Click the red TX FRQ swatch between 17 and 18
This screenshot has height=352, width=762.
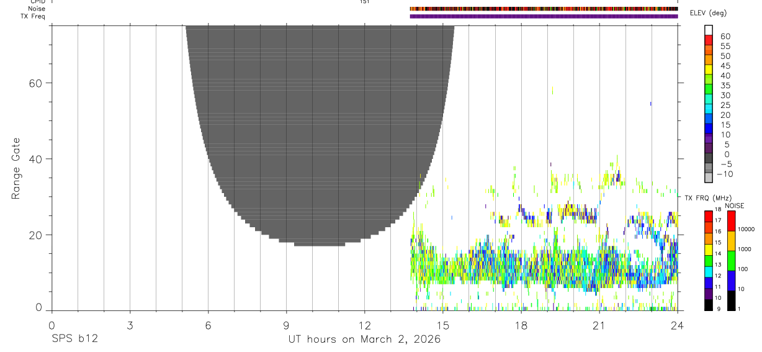coord(709,217)
